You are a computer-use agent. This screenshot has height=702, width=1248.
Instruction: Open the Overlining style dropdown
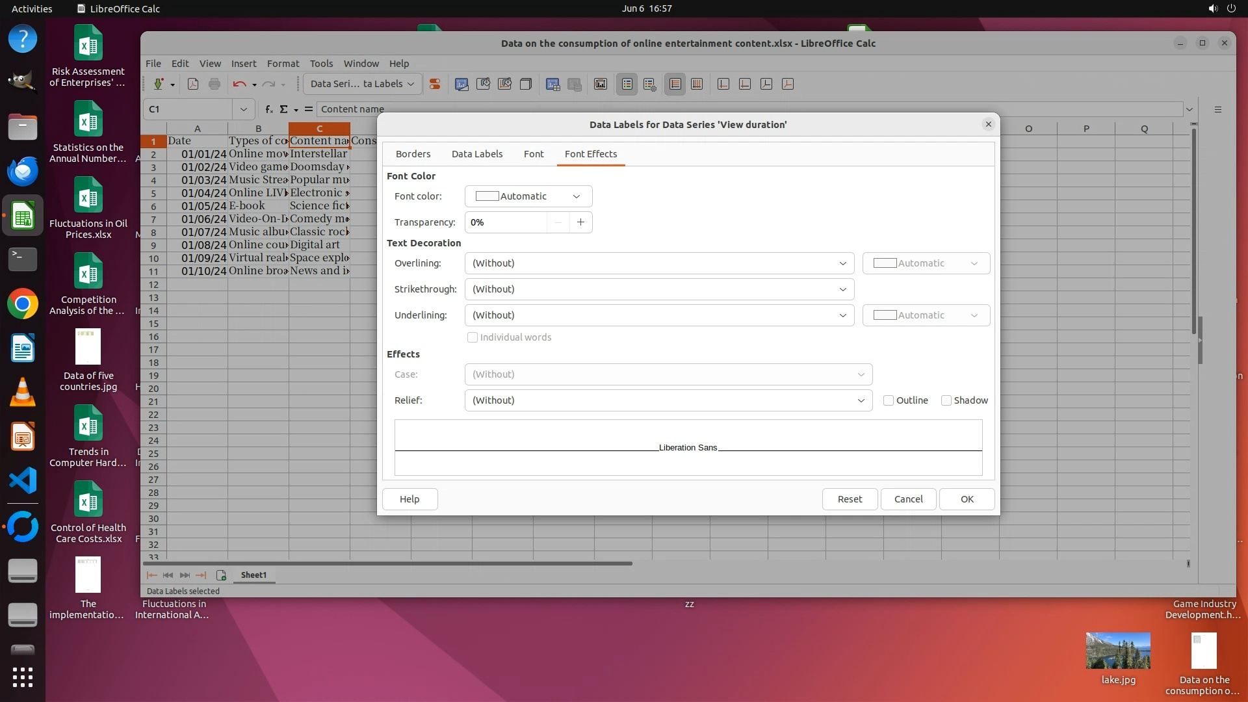[x=659, y=263]
